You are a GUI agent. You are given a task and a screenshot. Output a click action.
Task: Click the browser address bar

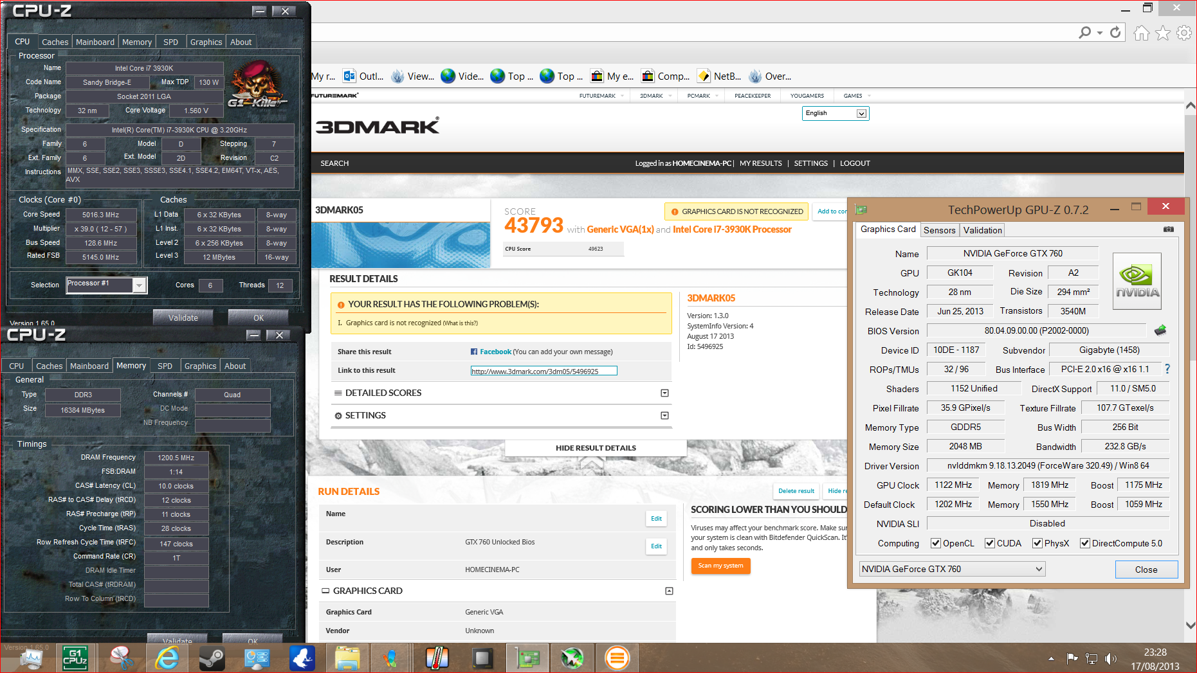click(x=695, y=33)
